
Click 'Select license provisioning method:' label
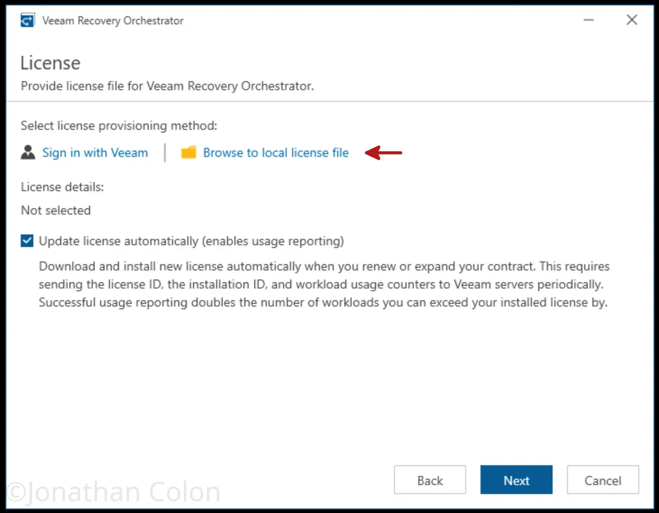[119, 126]
